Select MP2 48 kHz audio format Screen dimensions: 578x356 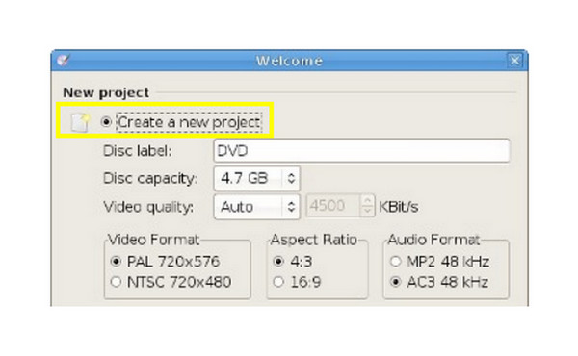[x=396, y=262]
